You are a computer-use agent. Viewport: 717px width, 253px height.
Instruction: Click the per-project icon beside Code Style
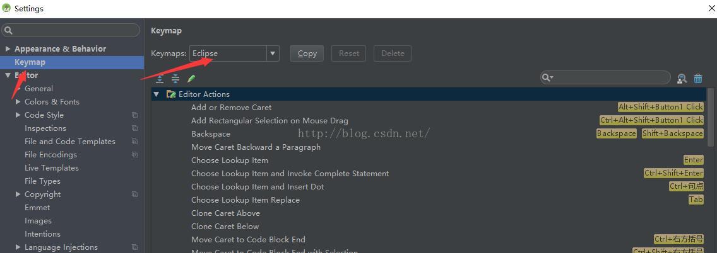(134, 115)
